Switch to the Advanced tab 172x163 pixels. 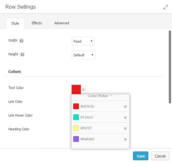coord(62,23)
